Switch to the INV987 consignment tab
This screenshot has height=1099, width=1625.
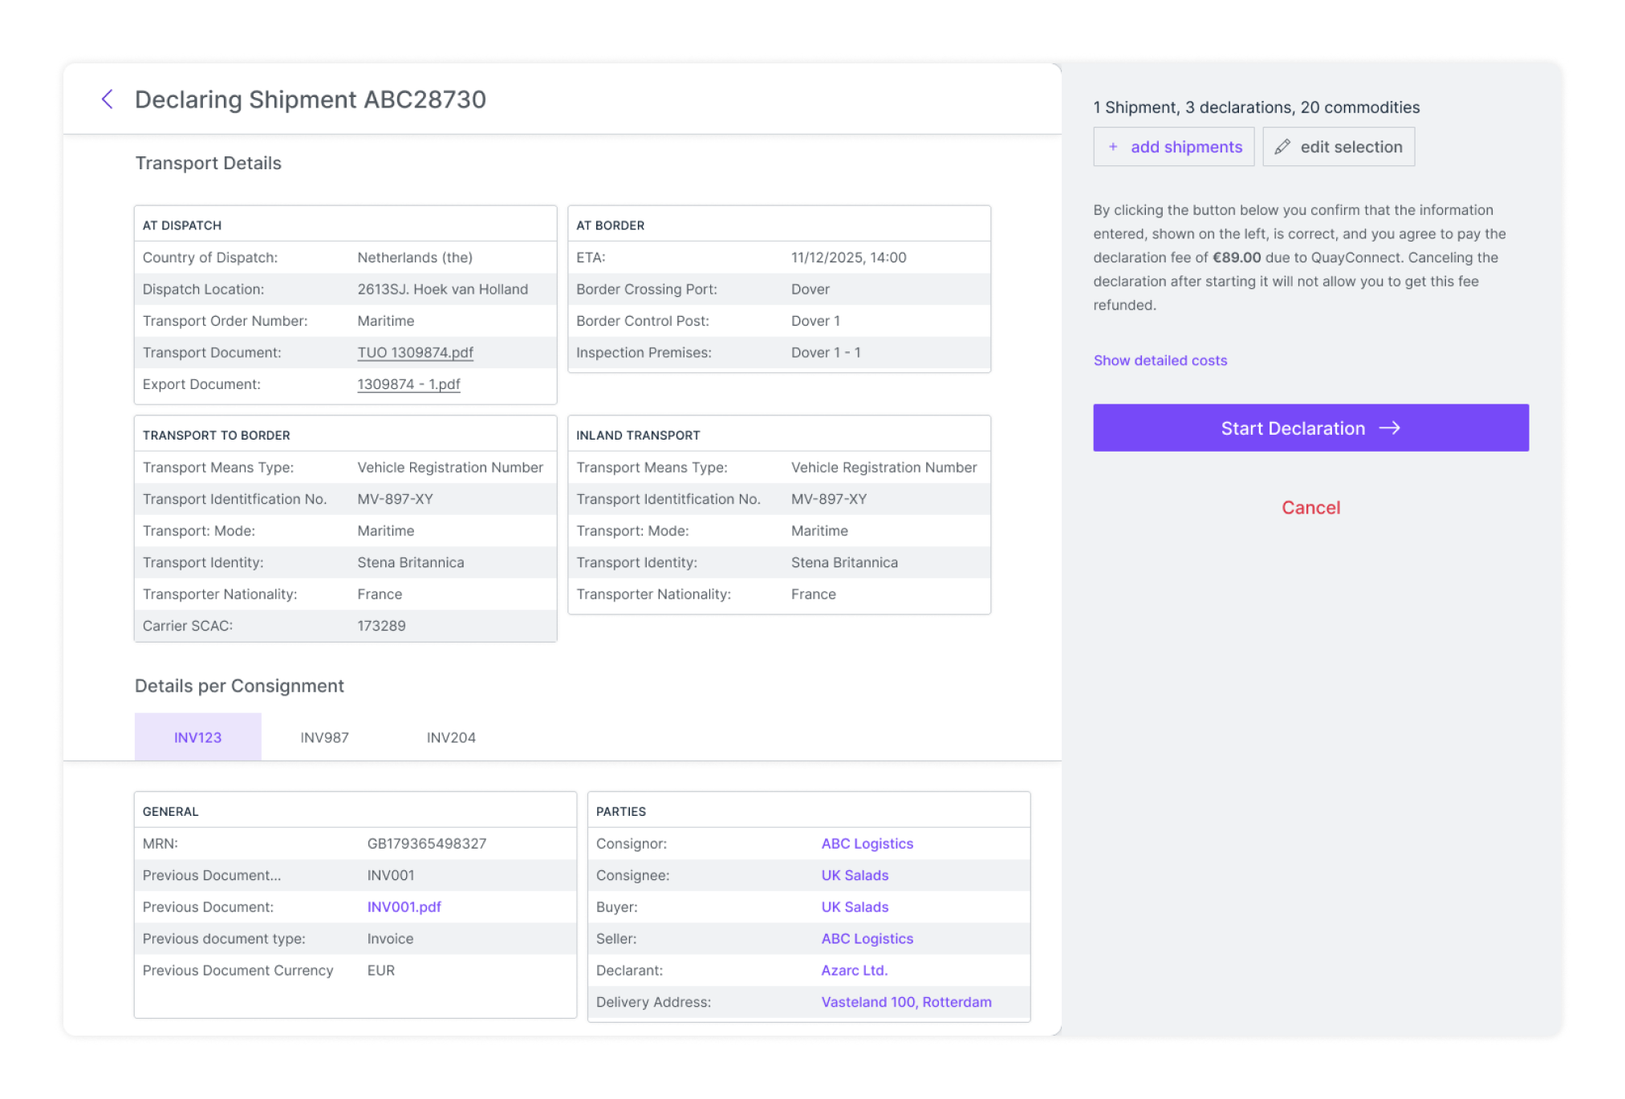pos(324,737)
